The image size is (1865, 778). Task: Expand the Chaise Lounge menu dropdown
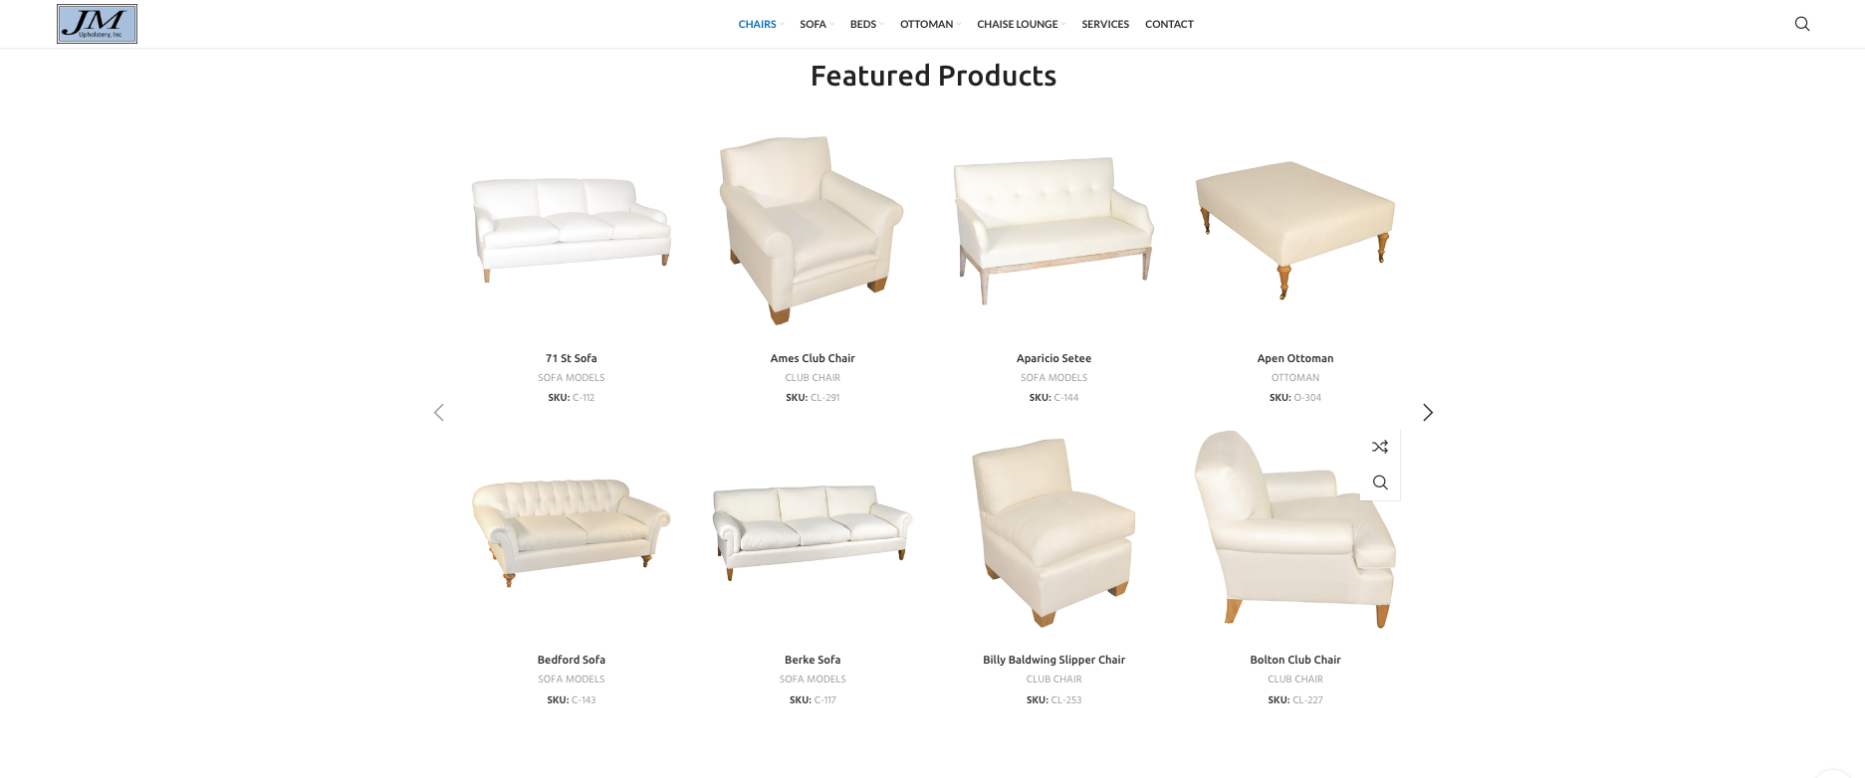point(1021,24)
